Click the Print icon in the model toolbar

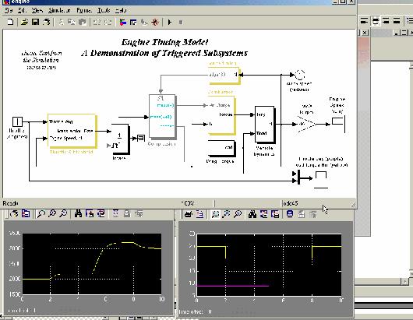coord(47,22)
